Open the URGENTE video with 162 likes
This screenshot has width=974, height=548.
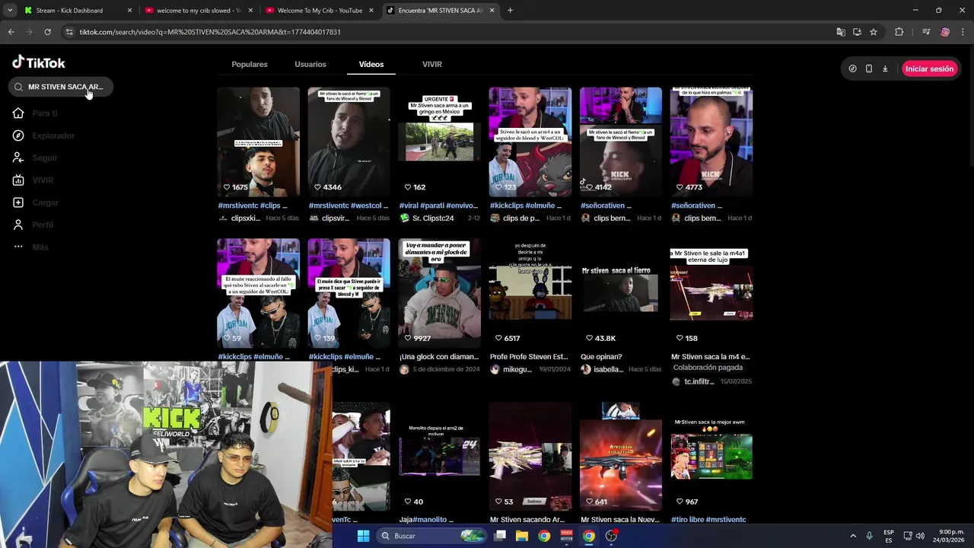(x=440, y=142)
